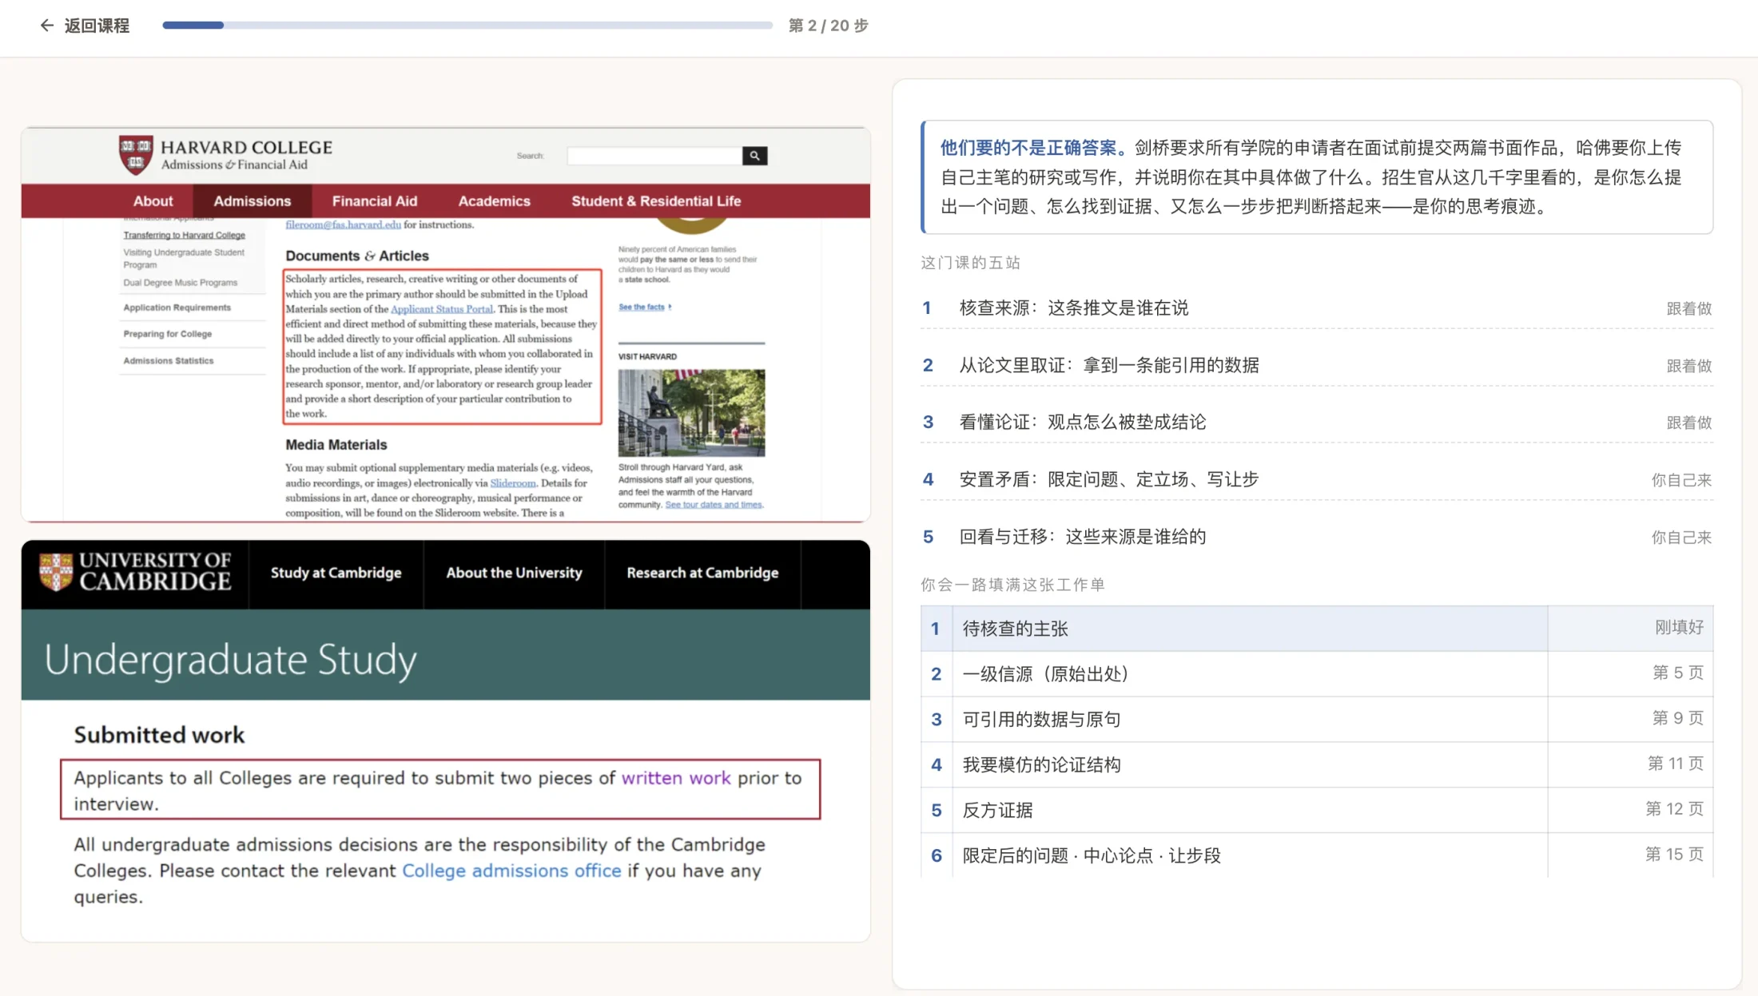Click worksheet row 可引用的数据与原句
Viewport: 1758px width, 996px height.
point(1316,720)
